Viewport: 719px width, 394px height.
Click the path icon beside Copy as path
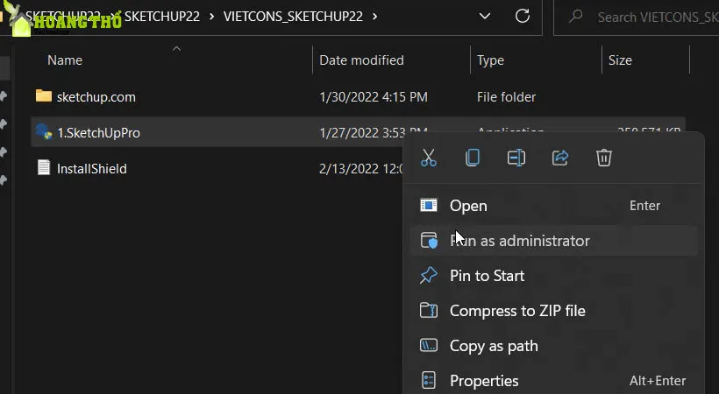click(x=428, y=346)
